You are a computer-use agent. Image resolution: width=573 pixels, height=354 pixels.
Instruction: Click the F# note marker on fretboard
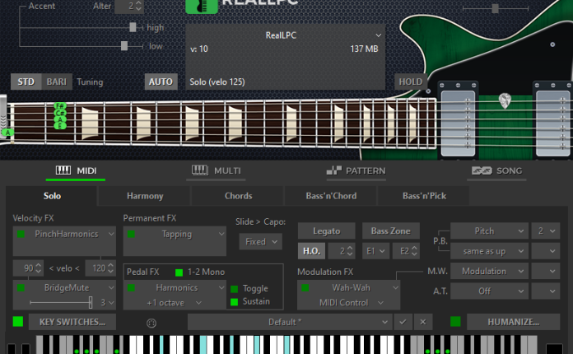click(x=60, y=106)
